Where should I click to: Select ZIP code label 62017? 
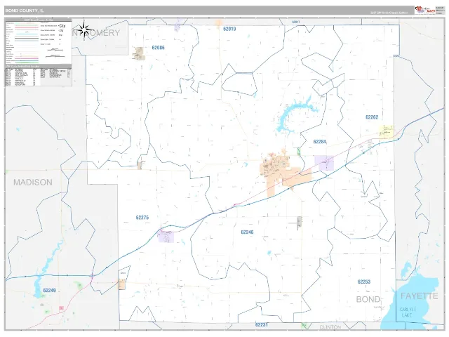pos(296,22)
